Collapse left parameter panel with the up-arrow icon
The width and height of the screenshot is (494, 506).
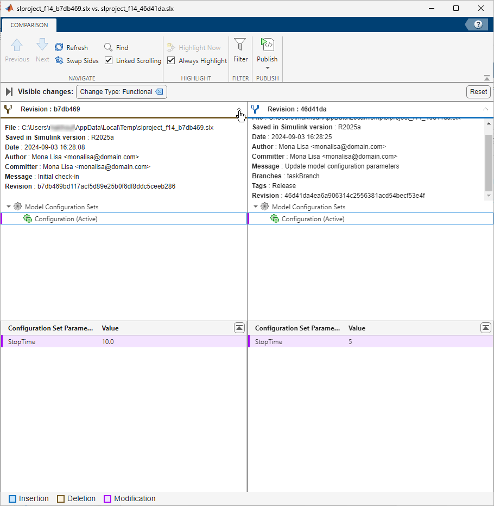pyautogui.click(x=239, y=328)
